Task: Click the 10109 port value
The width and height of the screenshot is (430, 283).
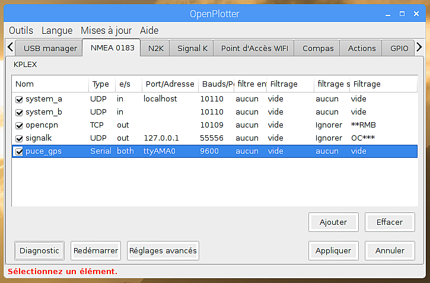Action: (x=212, y=125)
